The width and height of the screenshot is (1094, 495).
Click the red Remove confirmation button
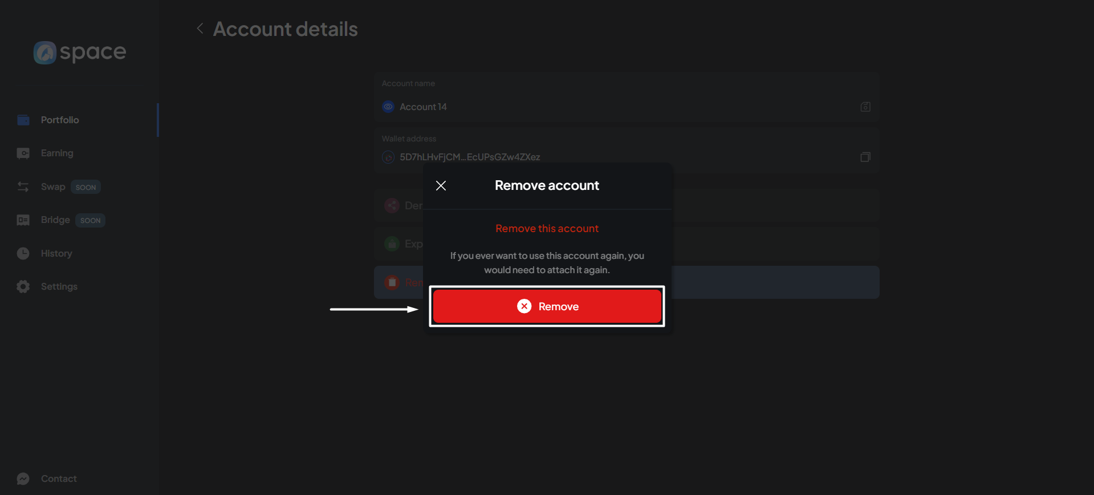point(547,306)
